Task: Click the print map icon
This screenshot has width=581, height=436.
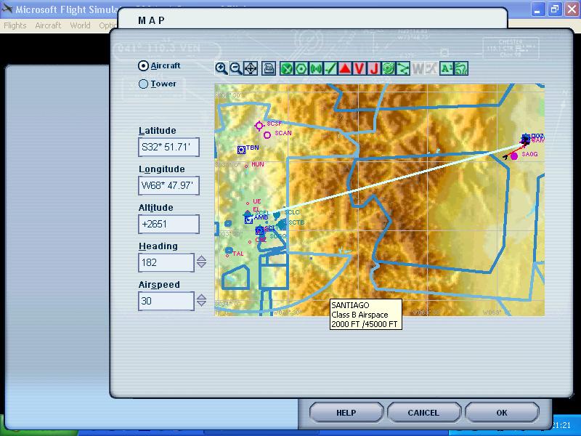Action: coord(269,68)
